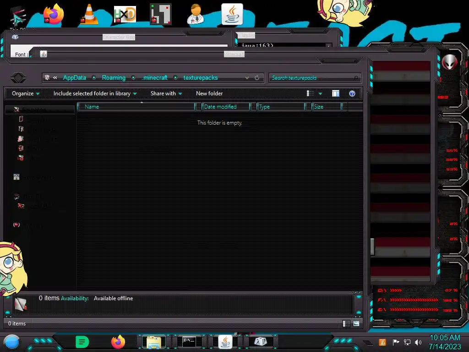Launch VLC media player desktop icon
The height and width of the screenshot is (352, 469).
[89, 14]
